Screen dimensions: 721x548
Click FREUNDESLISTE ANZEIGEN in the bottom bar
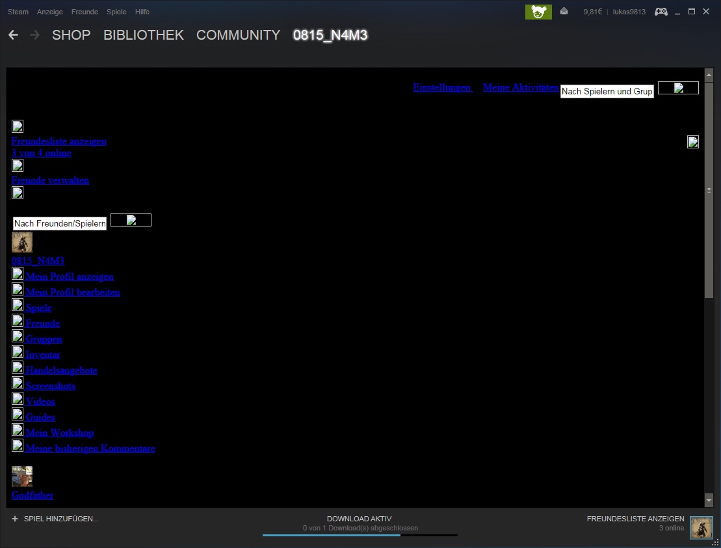tap(635, 519)
